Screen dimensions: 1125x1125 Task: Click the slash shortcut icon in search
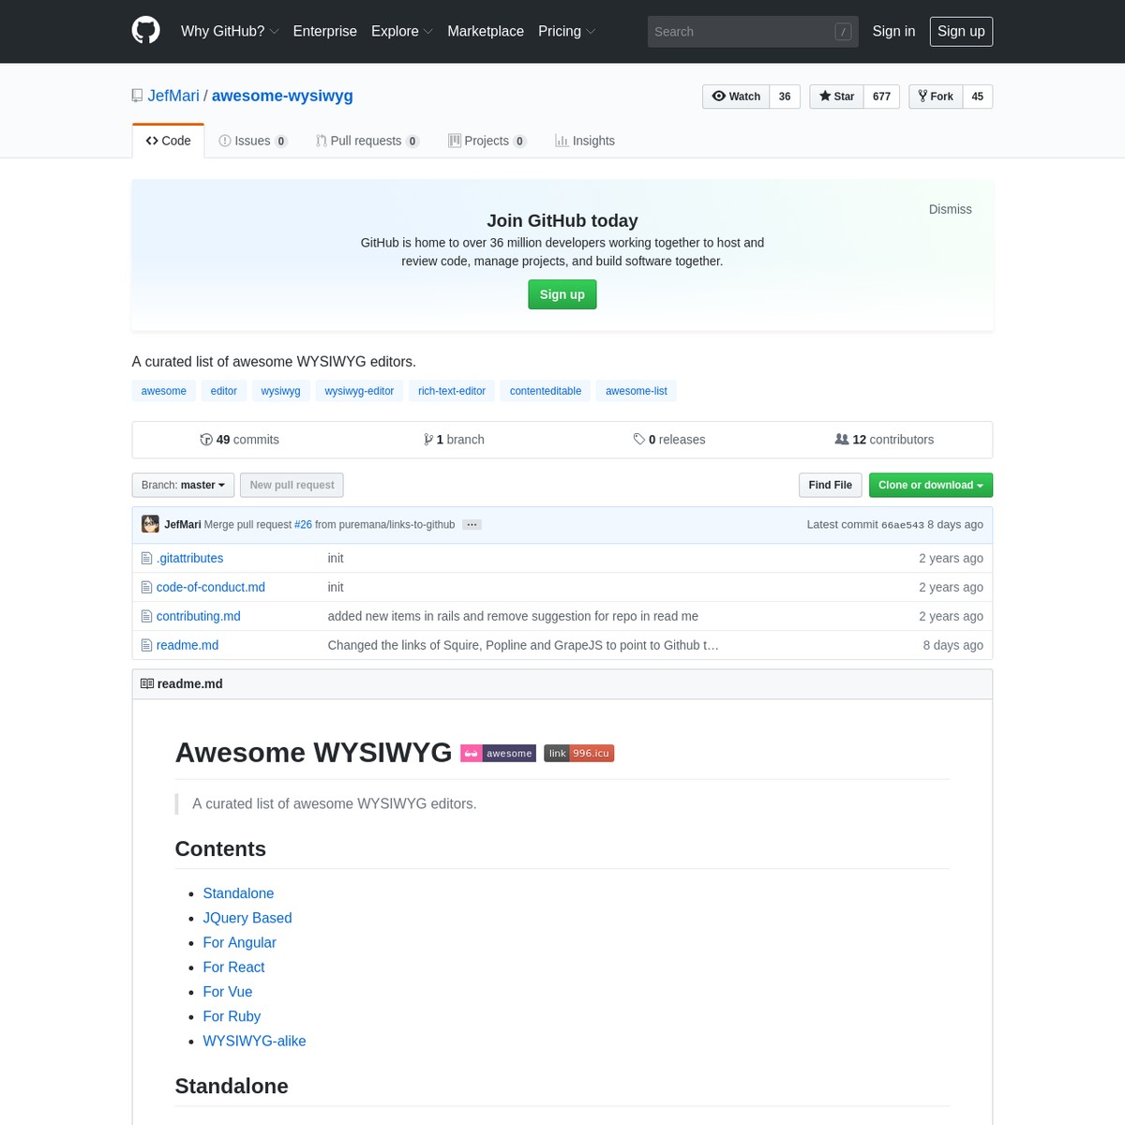pyautogui.click(x=843, y=32)
